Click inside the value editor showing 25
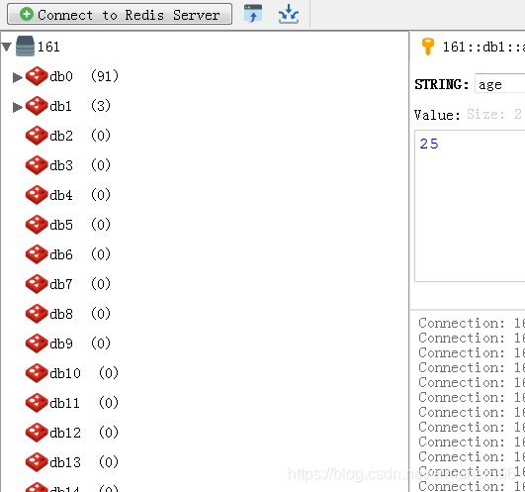 (x=470, y=206)
